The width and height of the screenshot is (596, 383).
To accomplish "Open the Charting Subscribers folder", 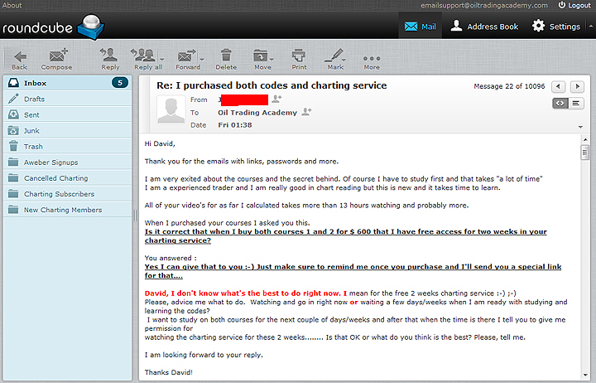I will coord(68,194).
